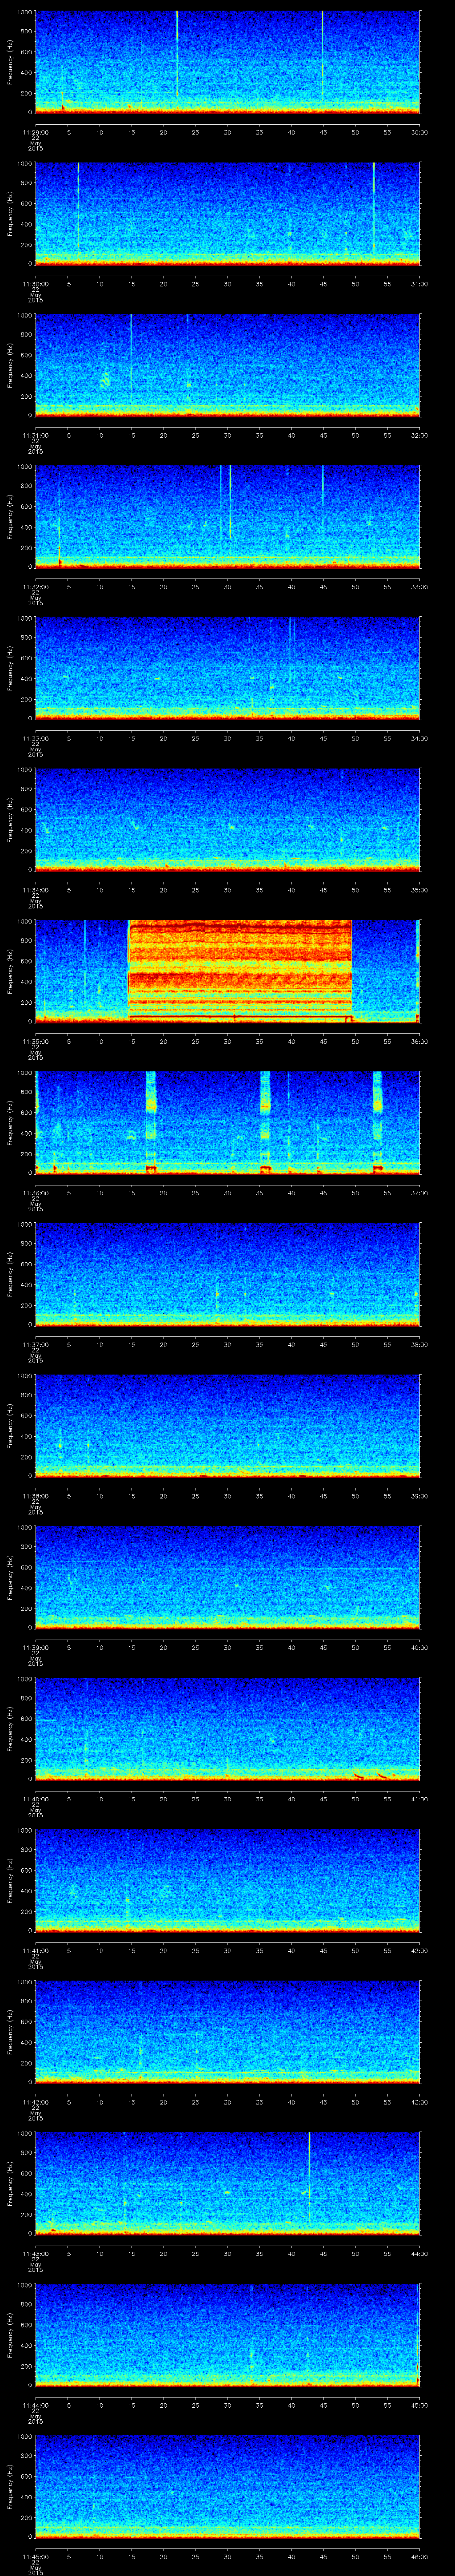Select the spectrogram panel starting at 11:38:00
The width and height of the screenshot is (455, 2576).
228,1425
